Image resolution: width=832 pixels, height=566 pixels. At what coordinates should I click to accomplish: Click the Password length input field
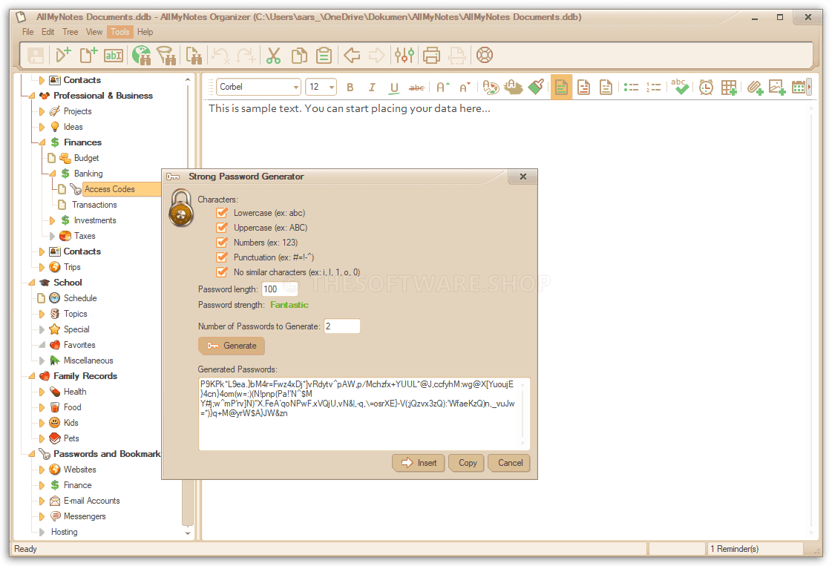(280, 289)
